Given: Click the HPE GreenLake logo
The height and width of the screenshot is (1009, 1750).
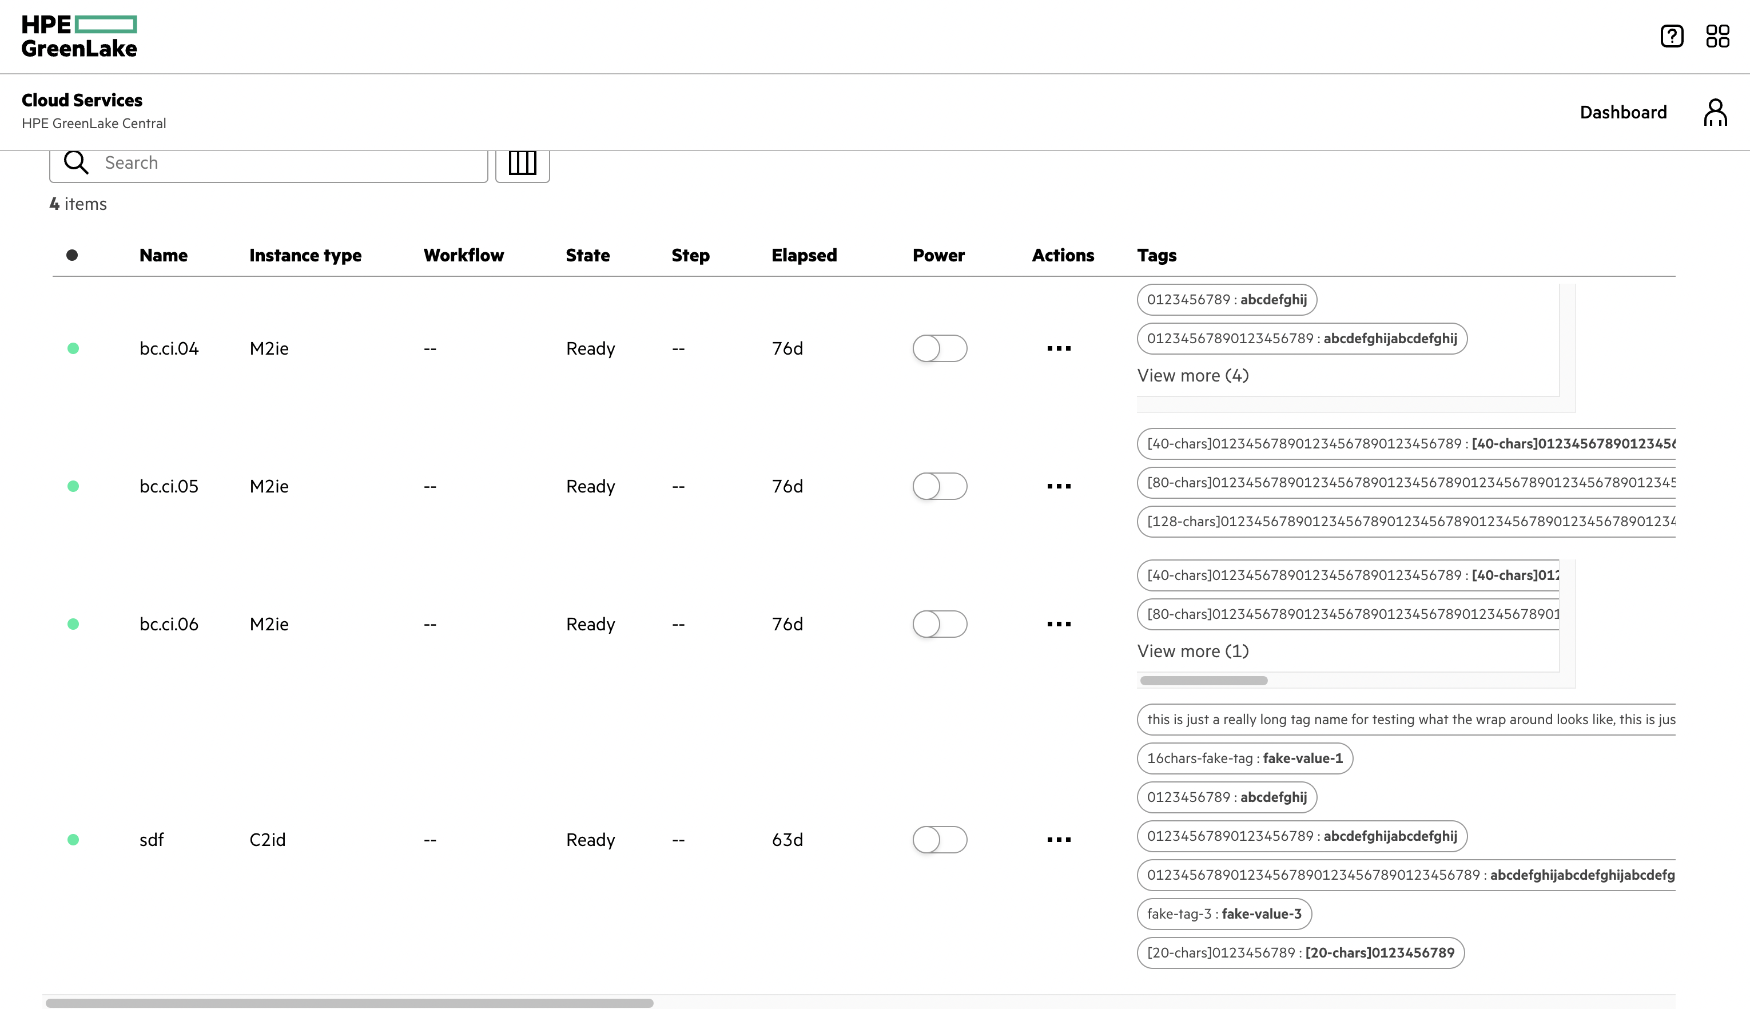Looking at the screenshot, I should (x=78, y=35).
